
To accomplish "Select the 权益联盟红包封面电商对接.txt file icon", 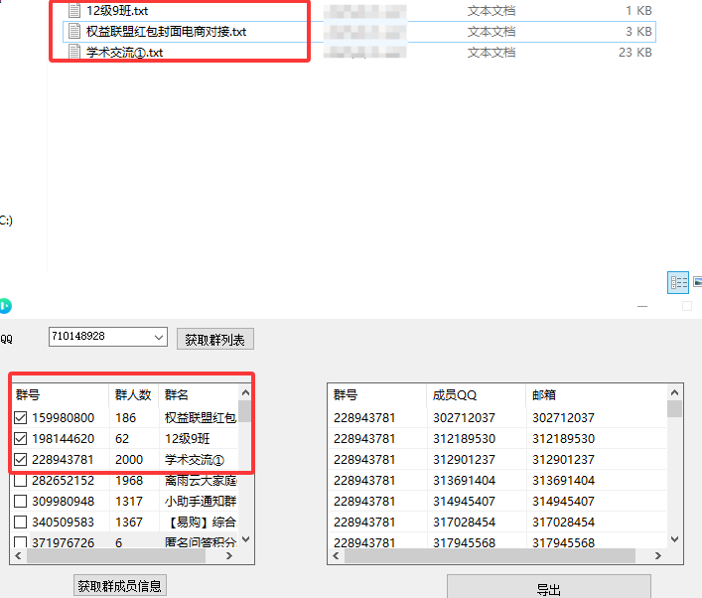I will [x=75, y=31].
